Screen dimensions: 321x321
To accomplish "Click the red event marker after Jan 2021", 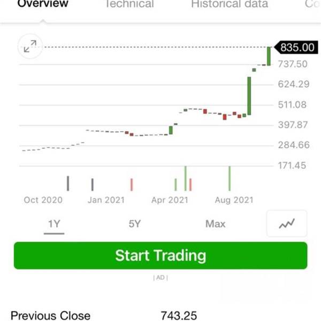I will coord(132,185).
